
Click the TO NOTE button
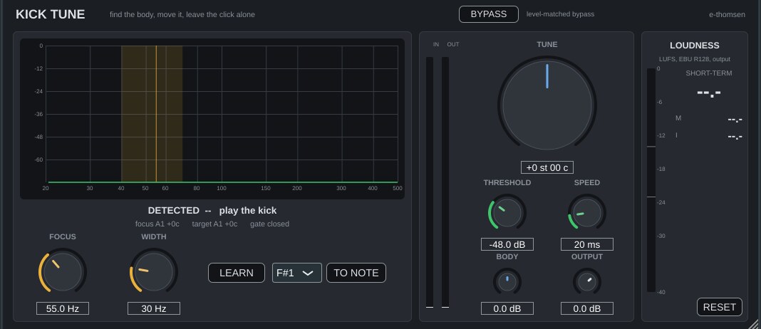point(356,273)
